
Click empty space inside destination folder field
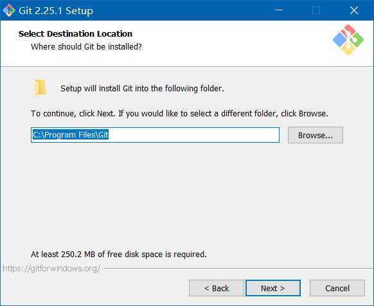tap(193, 135)
